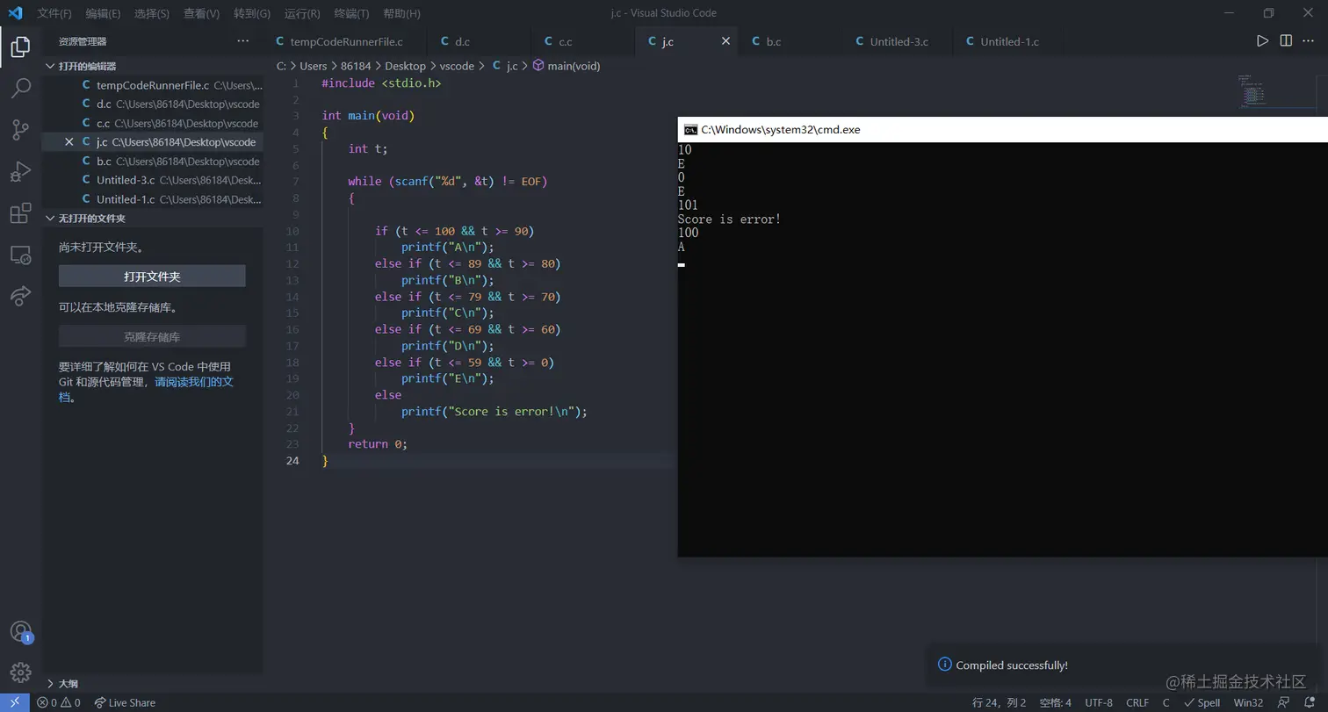Switch to the d.c editor tab
This screenshot has width=1328, height=712.
(479, 41)
